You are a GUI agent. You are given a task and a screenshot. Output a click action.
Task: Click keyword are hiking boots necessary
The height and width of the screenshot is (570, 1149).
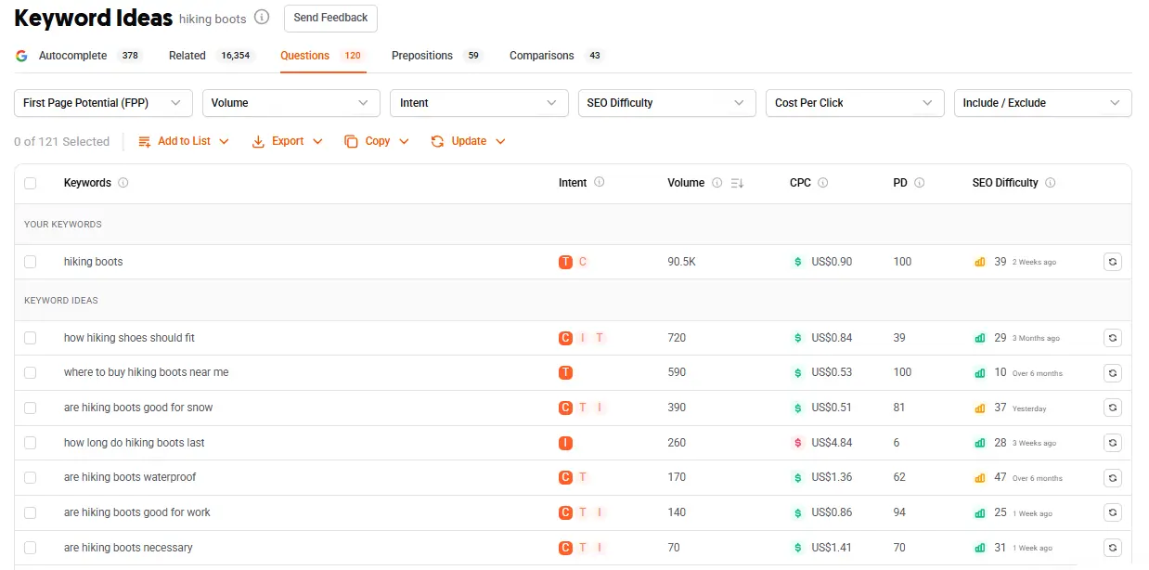tap(128, 548)
